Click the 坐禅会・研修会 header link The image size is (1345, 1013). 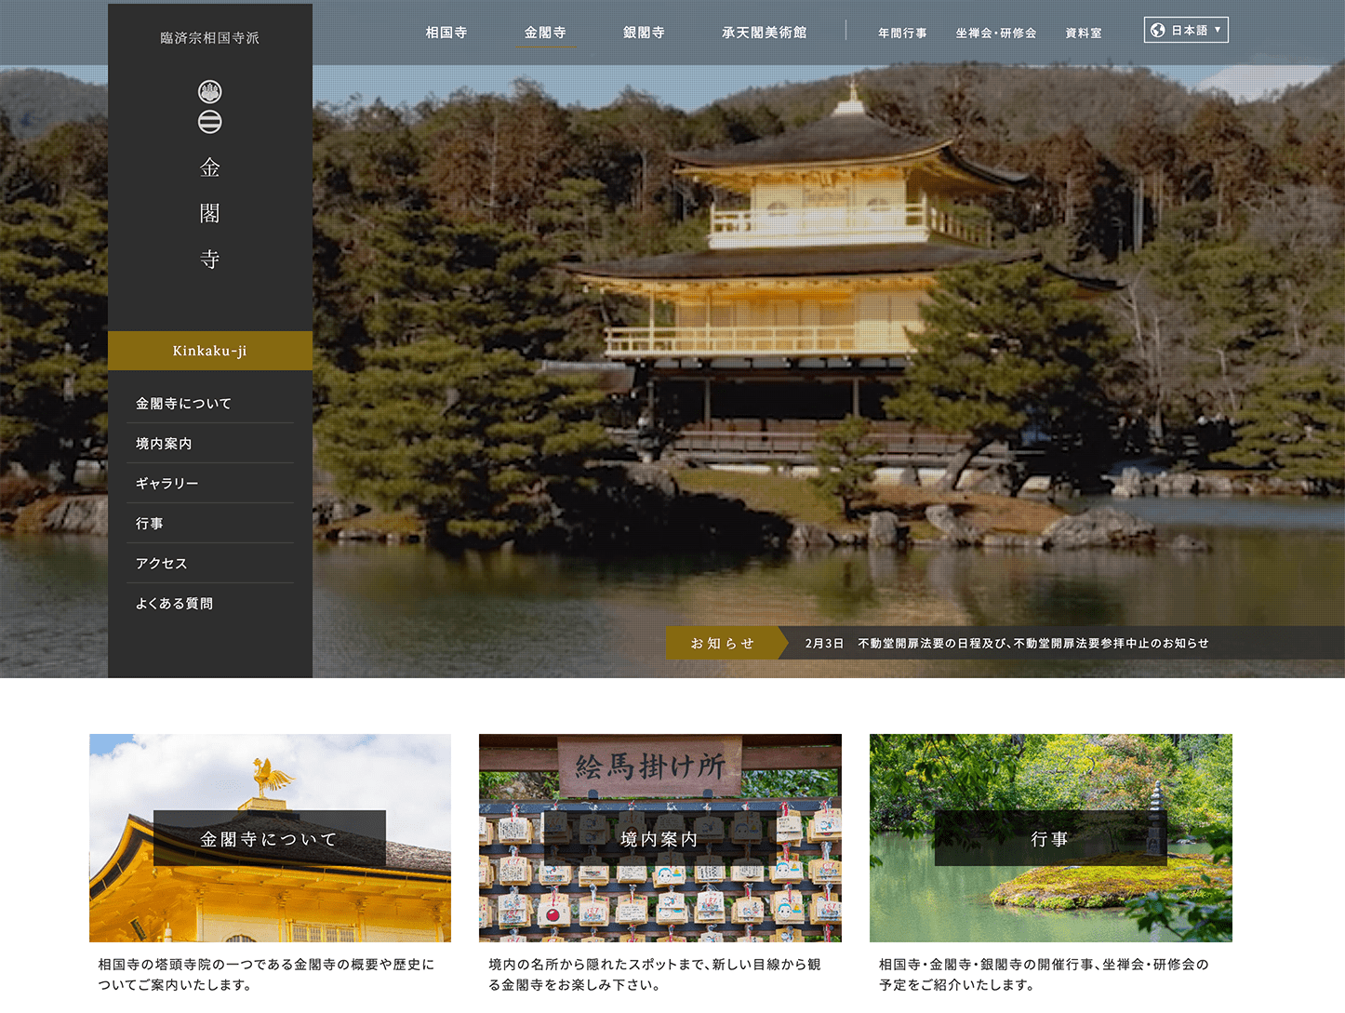996,33
